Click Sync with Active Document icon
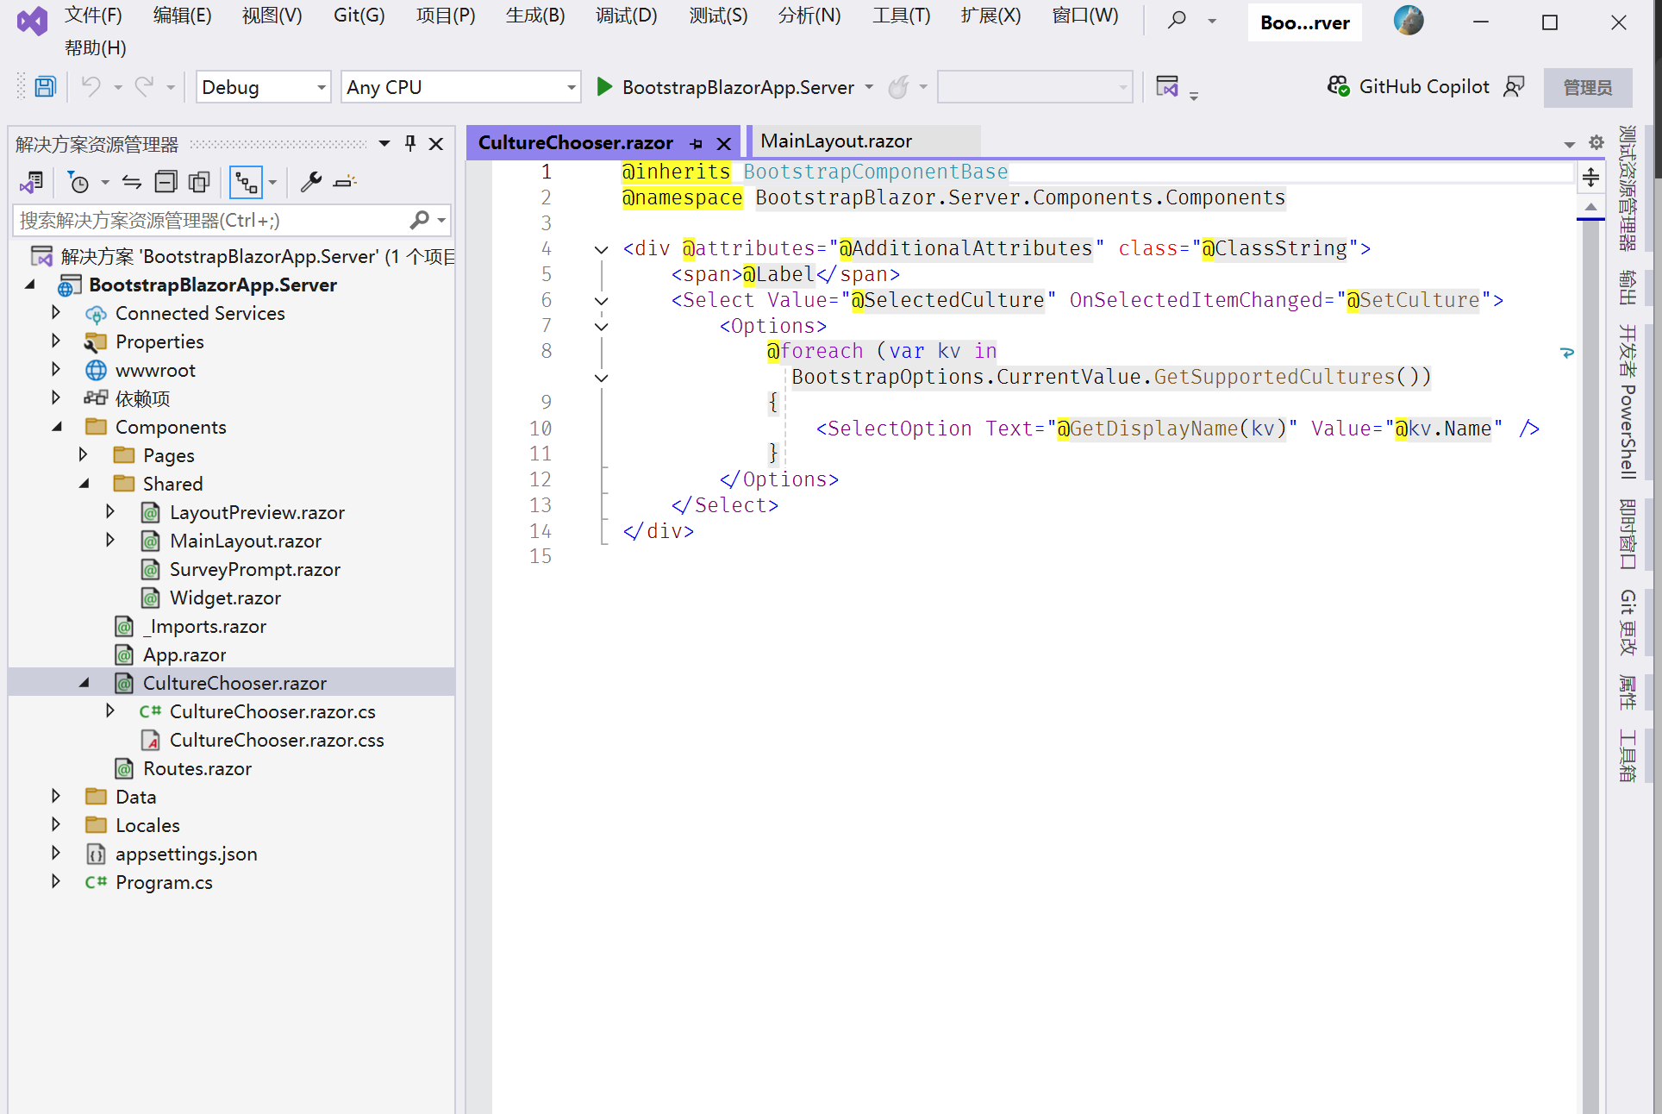Image resolution: width=1662 pixels, height=1114 pixels. click(131, 182)
